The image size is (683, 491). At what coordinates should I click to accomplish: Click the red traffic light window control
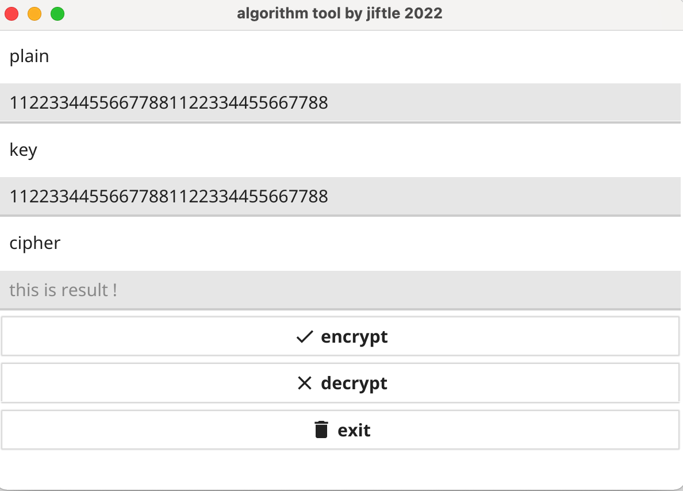click(x=11, y=13)
